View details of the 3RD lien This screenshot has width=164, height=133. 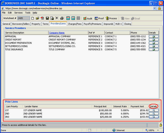coord(154,117)
